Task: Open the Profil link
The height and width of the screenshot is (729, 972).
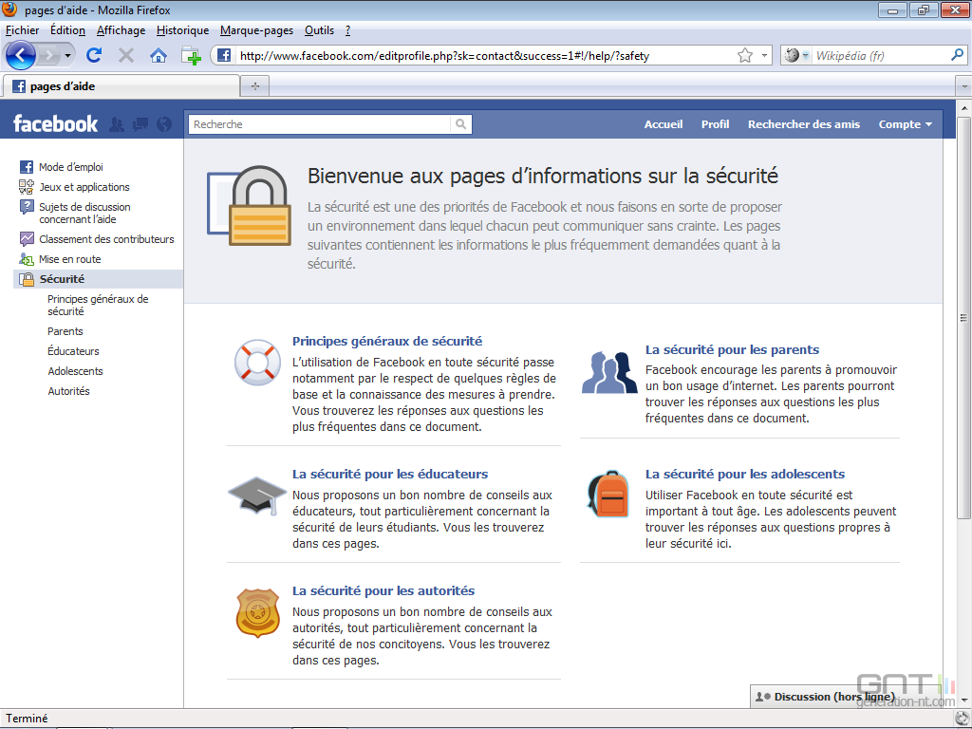Action: [715, 124]
